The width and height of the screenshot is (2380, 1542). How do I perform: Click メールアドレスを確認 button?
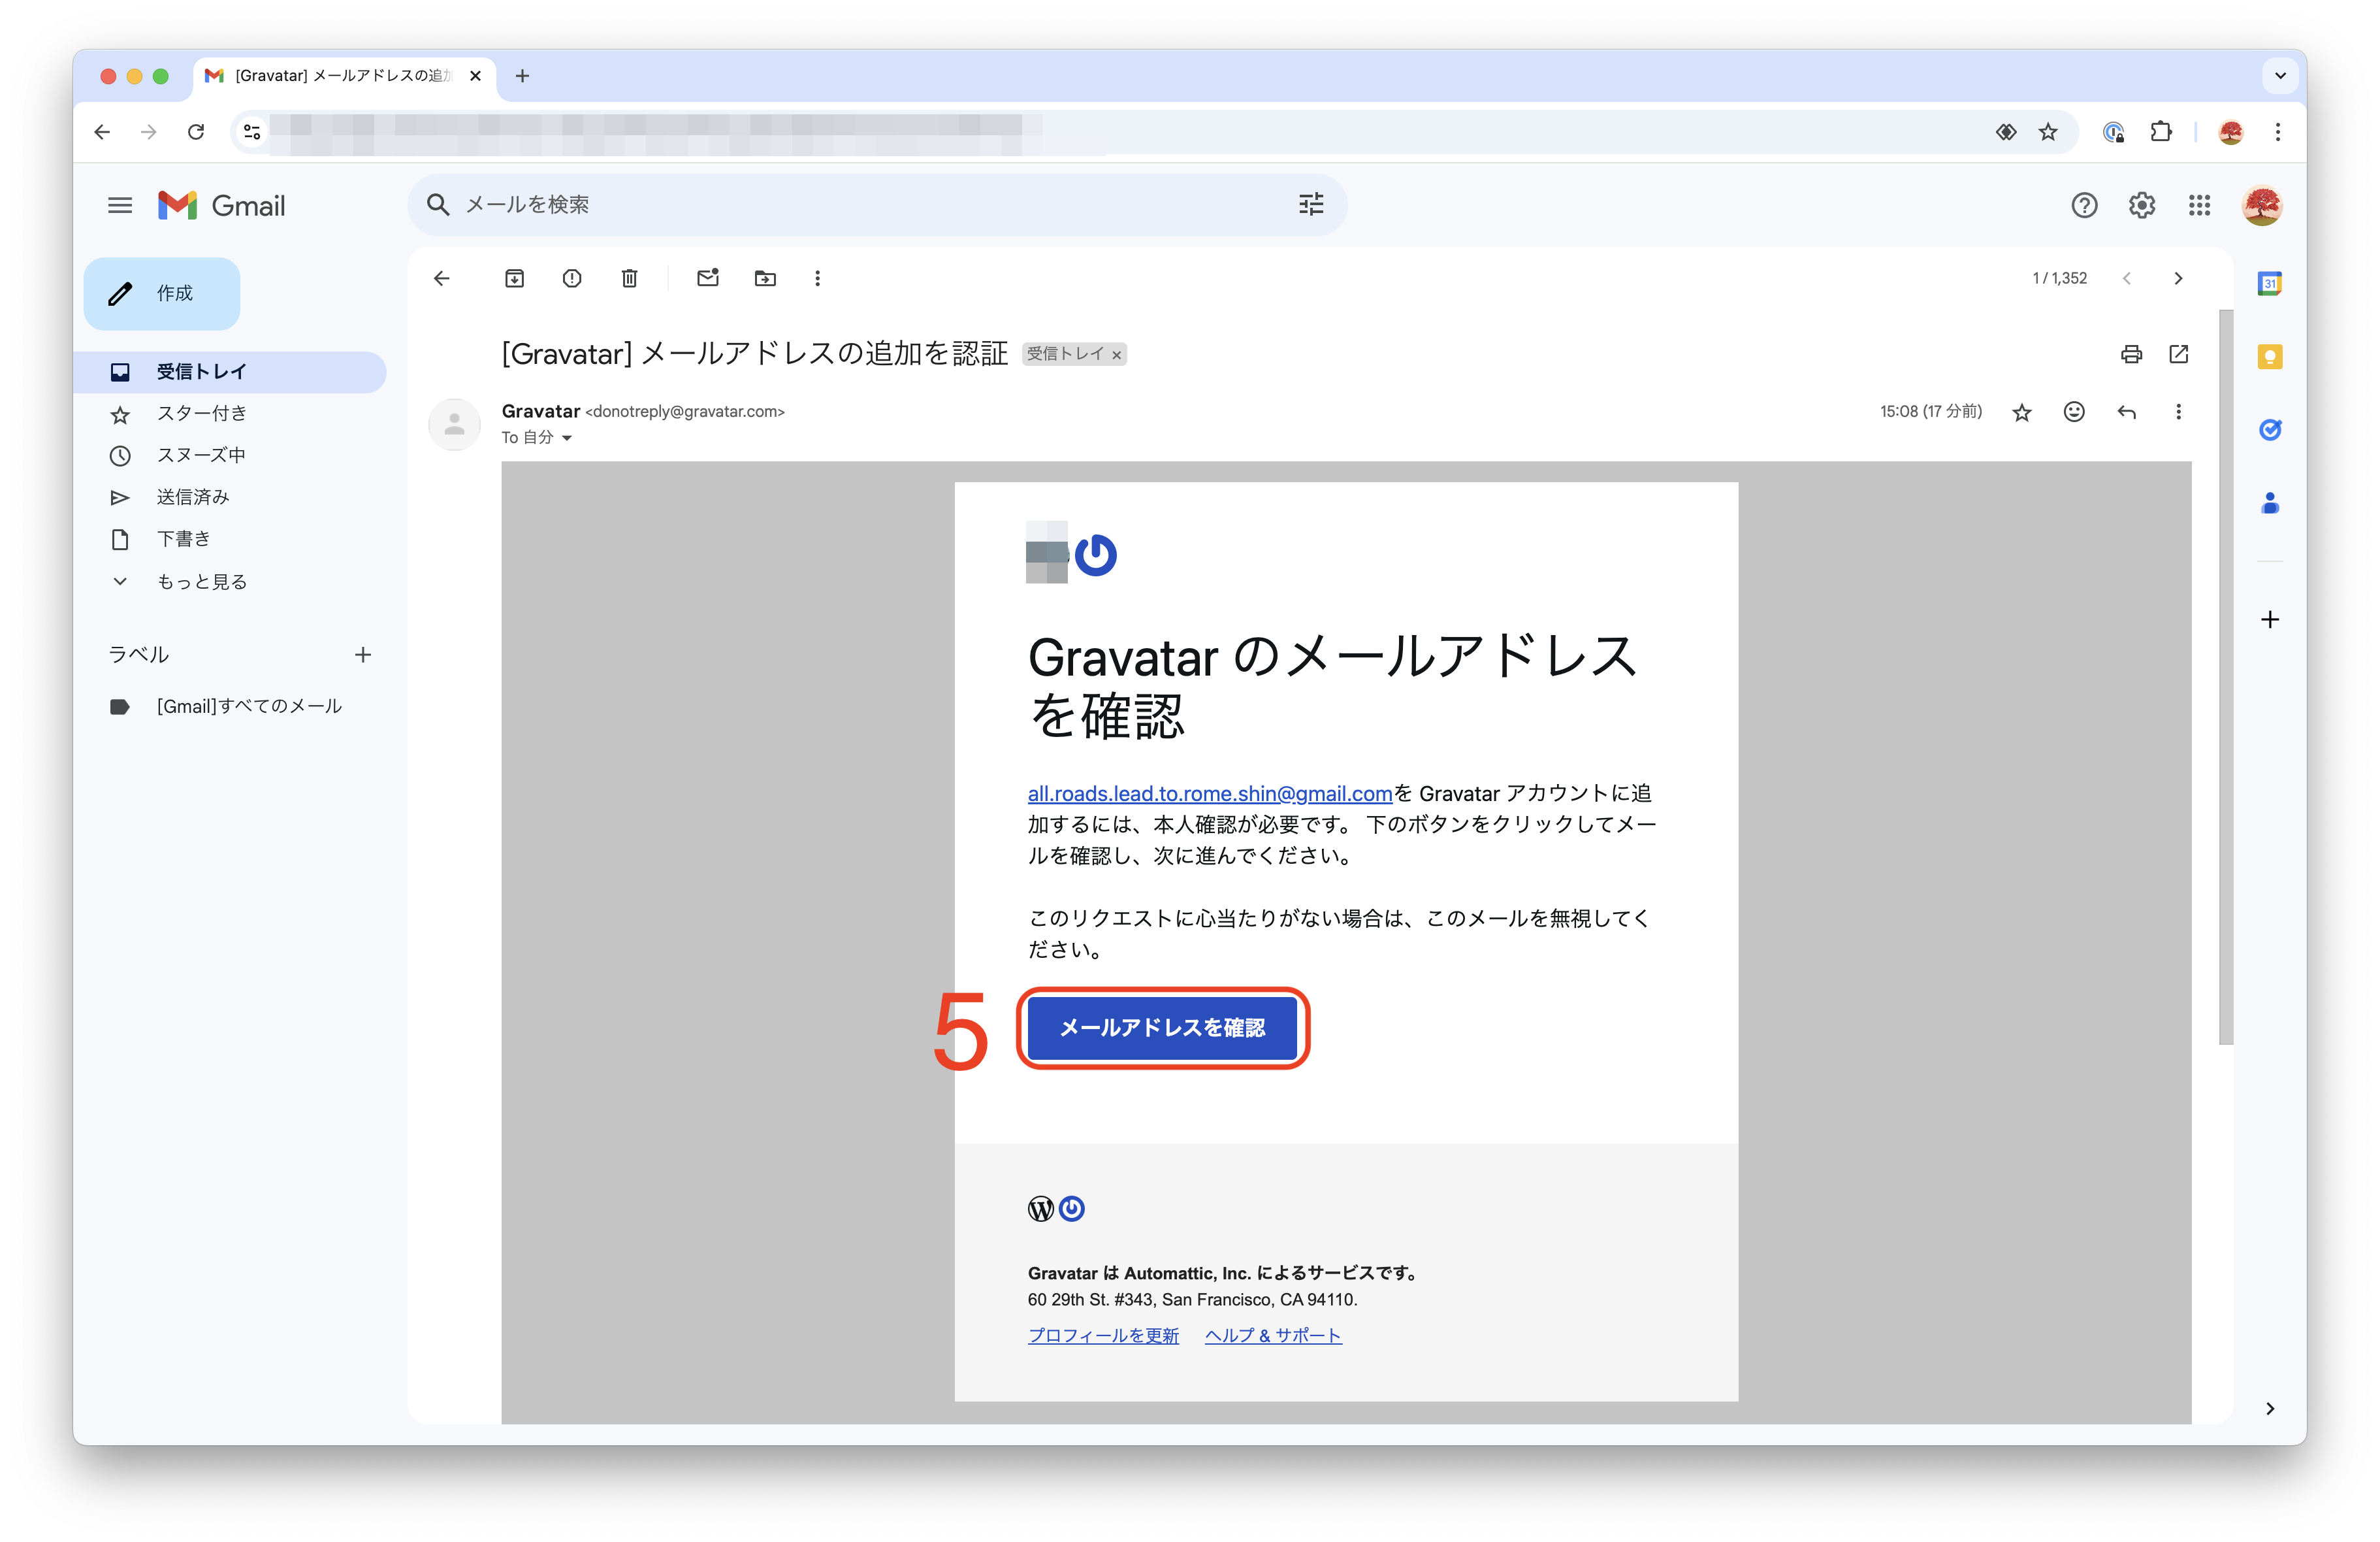pos(1162,1028)
